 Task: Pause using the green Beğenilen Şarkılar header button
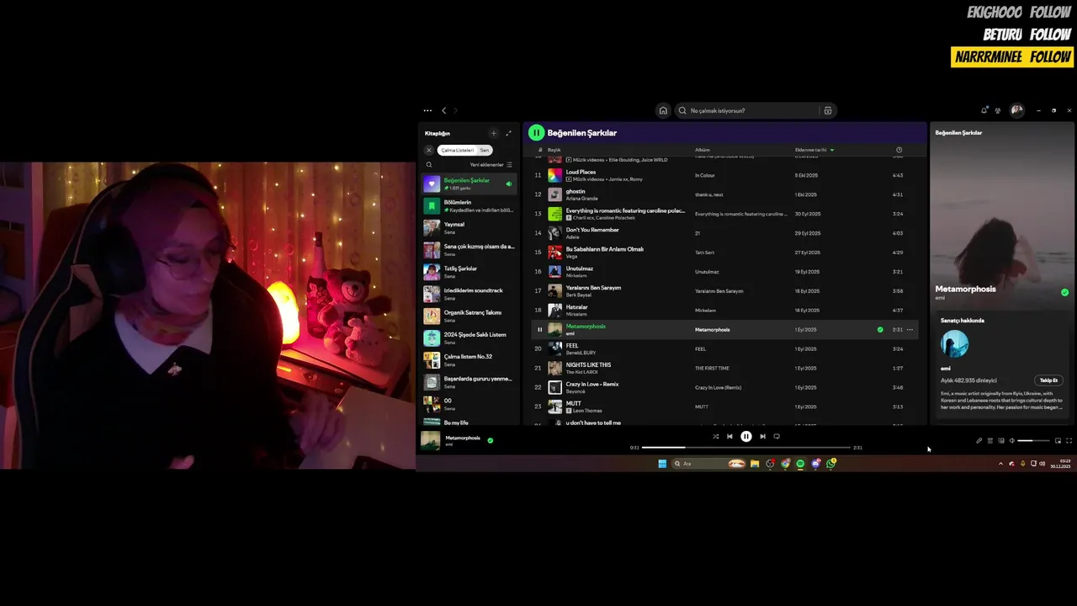click(x=536, y=133)
